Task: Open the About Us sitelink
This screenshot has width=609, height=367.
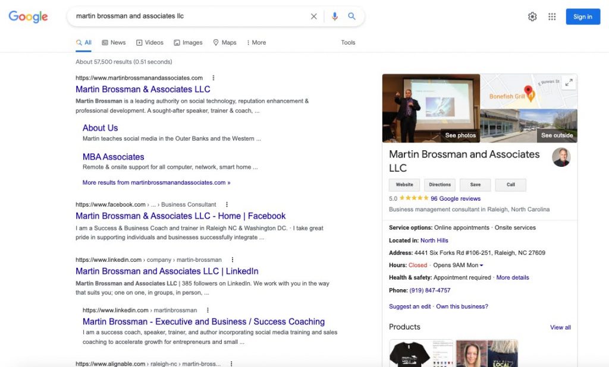Action: pos(100,128)
